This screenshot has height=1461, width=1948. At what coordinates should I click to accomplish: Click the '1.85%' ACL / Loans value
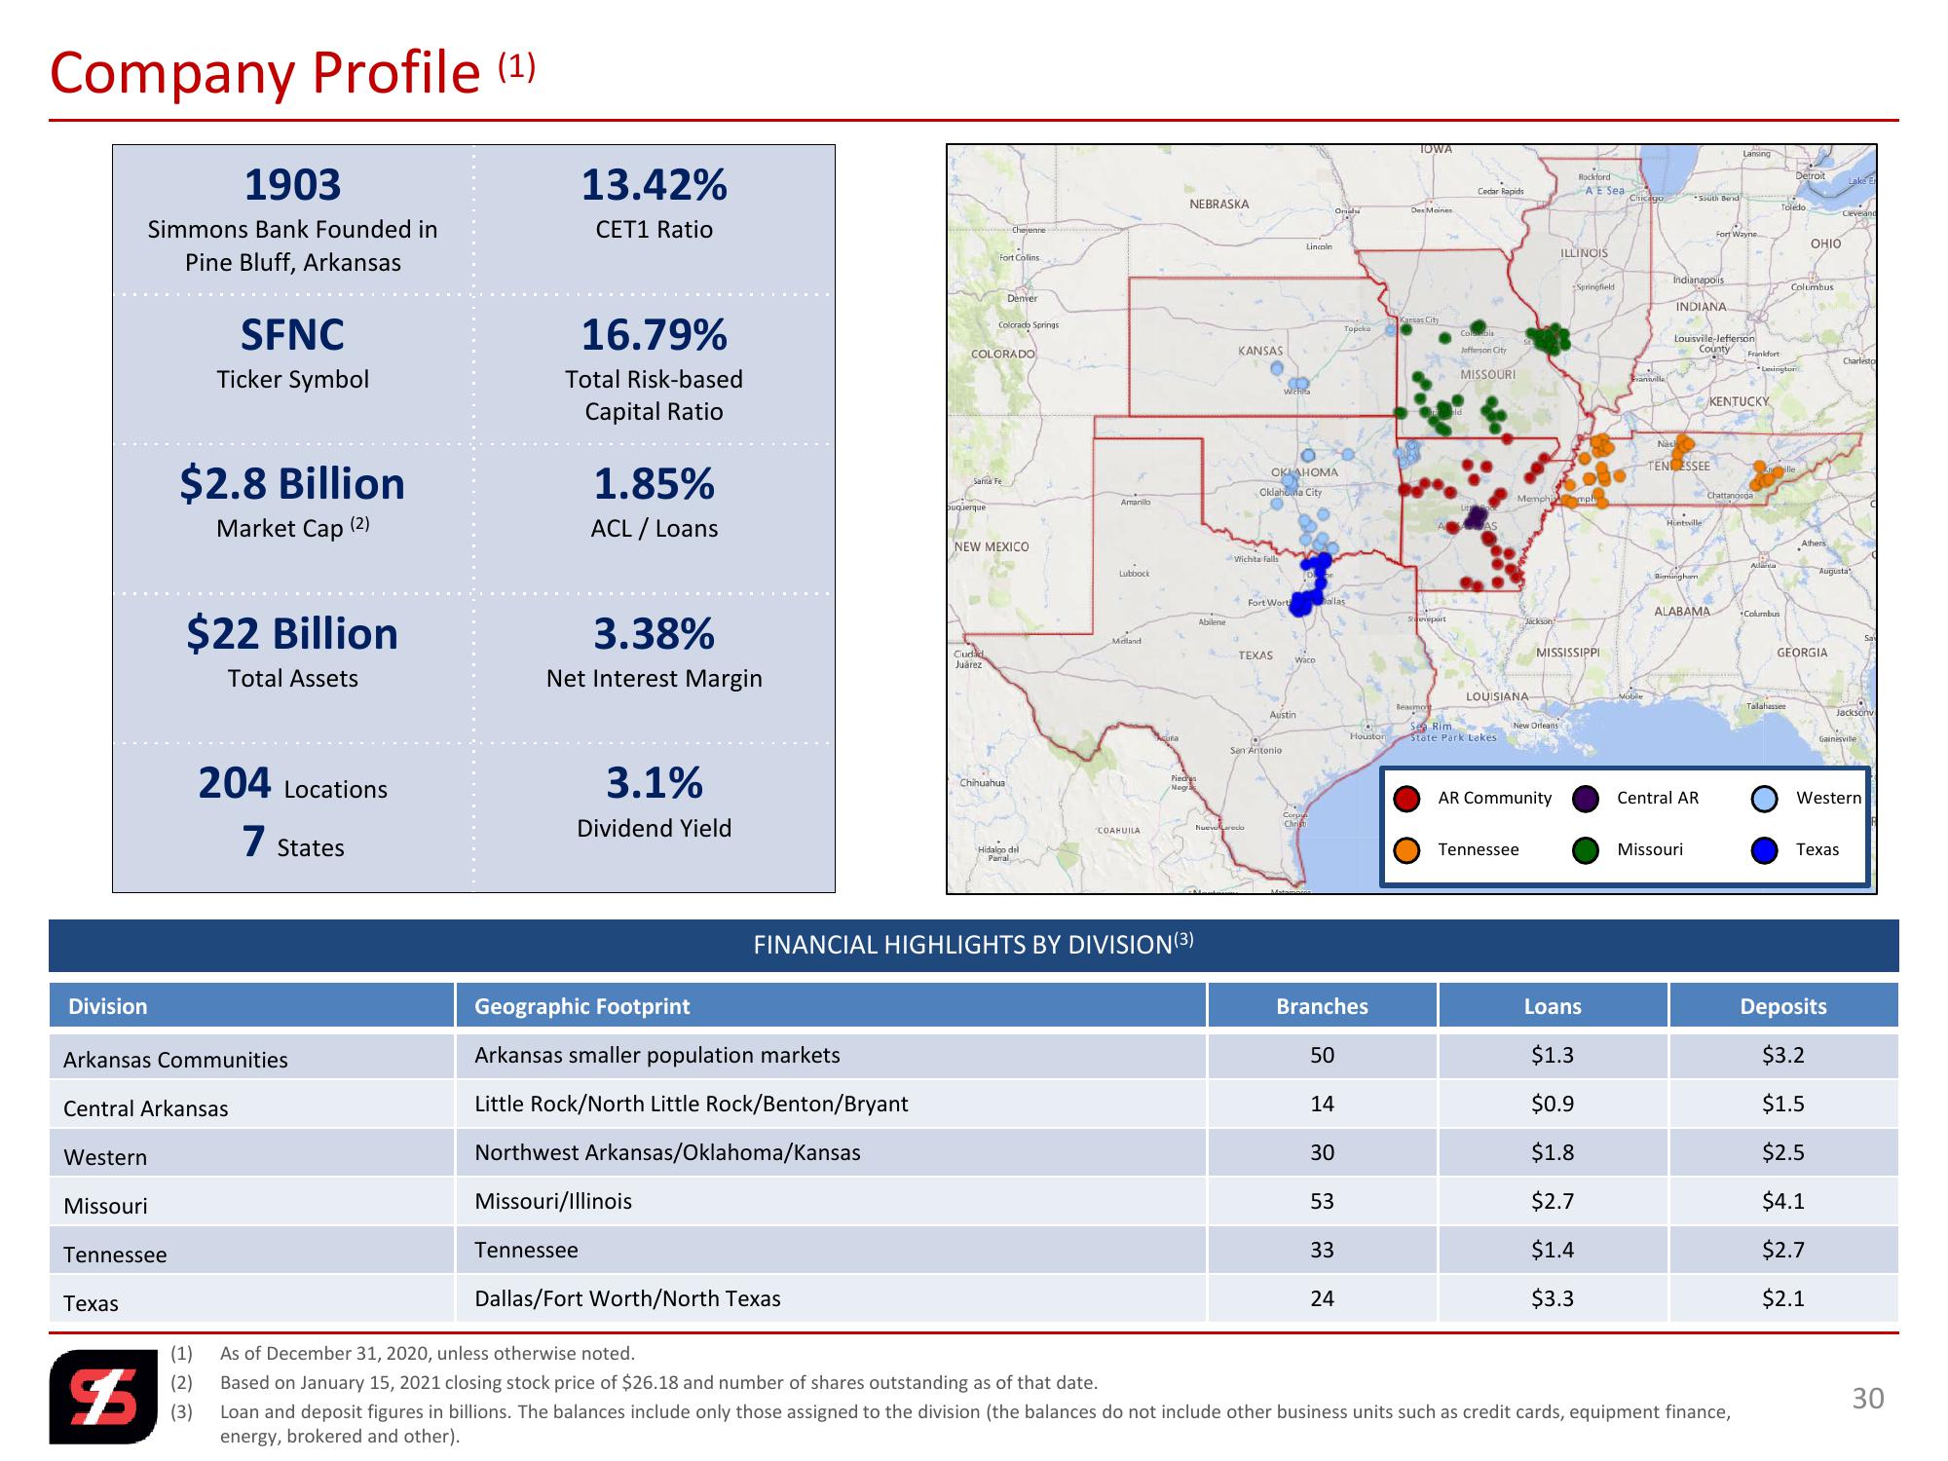tap(655, 484)
